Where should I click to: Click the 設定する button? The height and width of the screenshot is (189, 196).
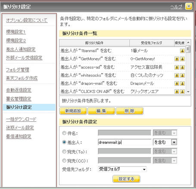(x=126, y=179)
